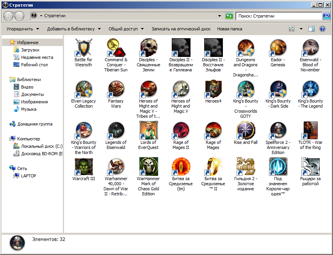The image size is (333, 255).
Task: Open Домашняя группа in the sidebar
Action: point(31,124)
